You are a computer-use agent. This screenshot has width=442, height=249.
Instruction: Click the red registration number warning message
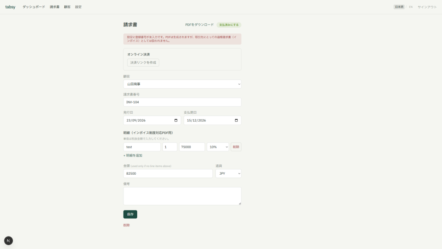point(183,39)
